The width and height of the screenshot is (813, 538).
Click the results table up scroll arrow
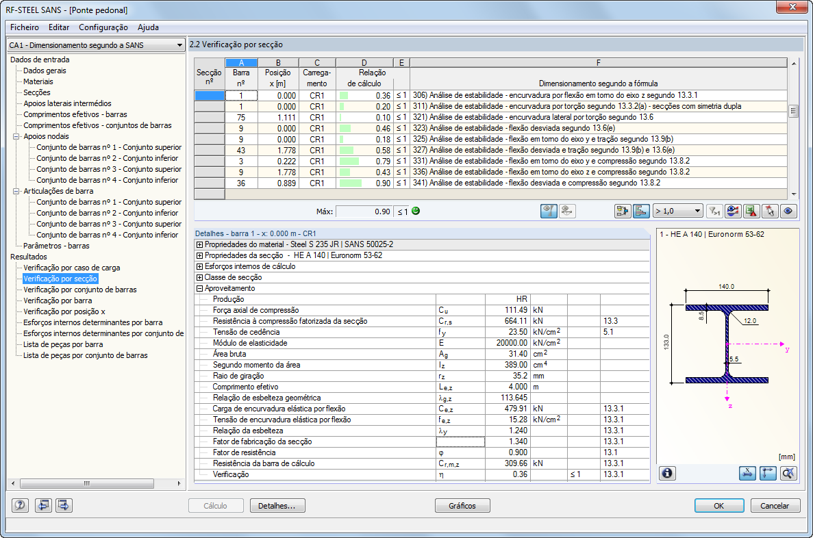tap(793, 63)
